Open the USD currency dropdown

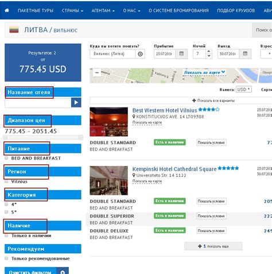[244, 90]
